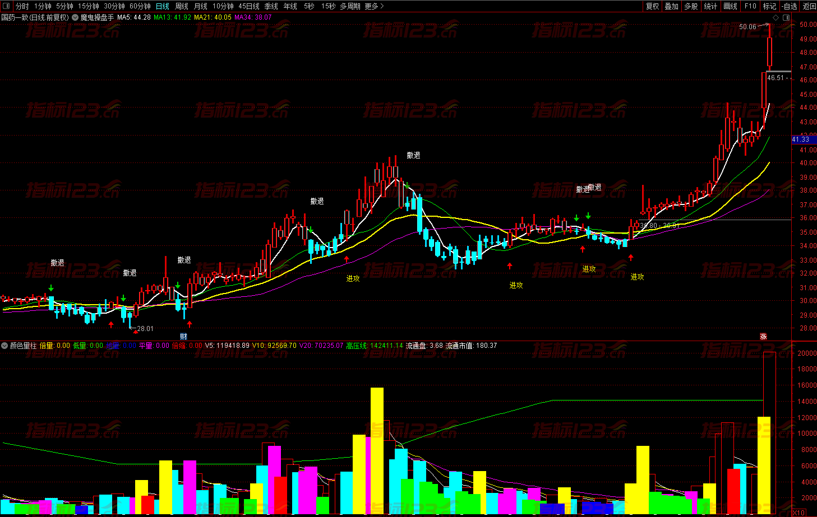Open the 更多 periods dropdown
Viewport: 817px width, 517px height.
pyautogui.click(x=374, y=6)
